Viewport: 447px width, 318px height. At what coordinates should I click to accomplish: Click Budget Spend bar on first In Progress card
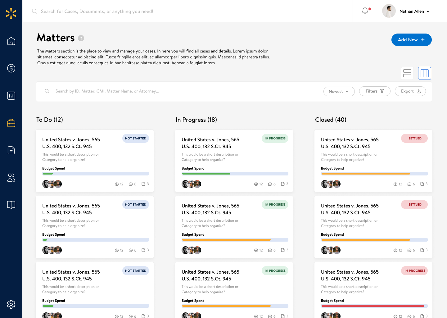[235, 174]
